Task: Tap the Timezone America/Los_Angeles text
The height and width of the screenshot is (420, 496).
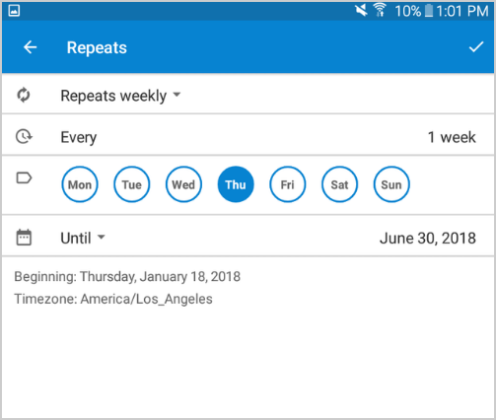Action: (x=113, y=299)
